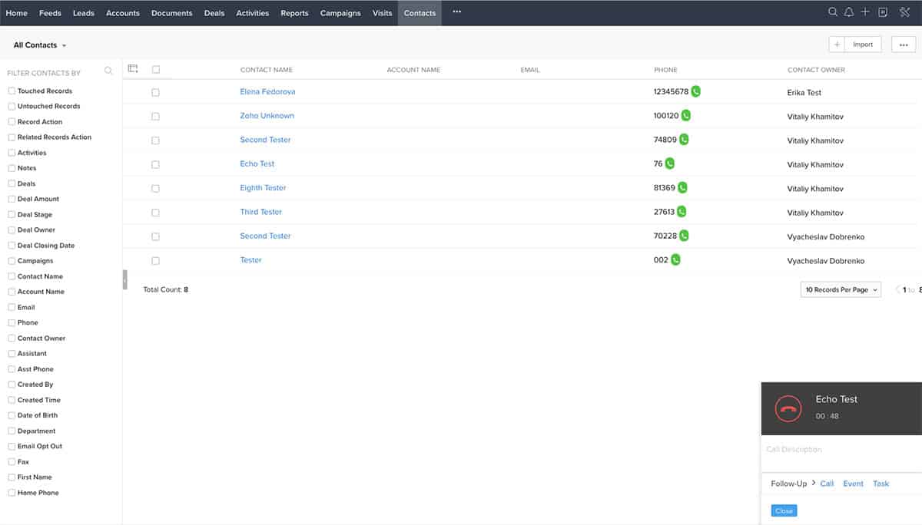The height and width of the screenshot is (525, 922).
Task: Check the Deal Amount filter option
Action: click(x=12, y=199)
